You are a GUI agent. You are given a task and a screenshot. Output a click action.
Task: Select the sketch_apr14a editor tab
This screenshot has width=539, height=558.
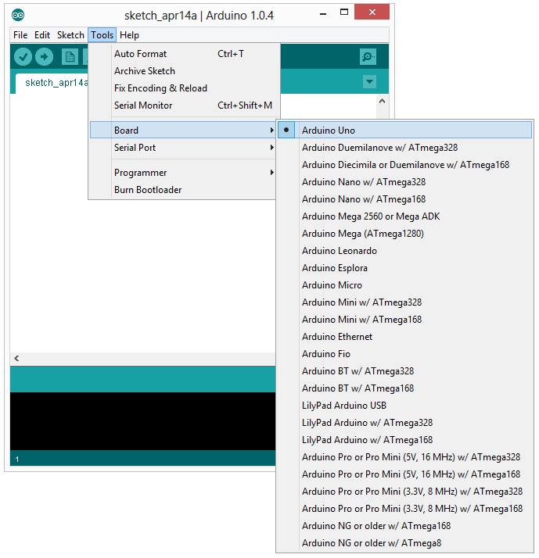coord(52,83)
